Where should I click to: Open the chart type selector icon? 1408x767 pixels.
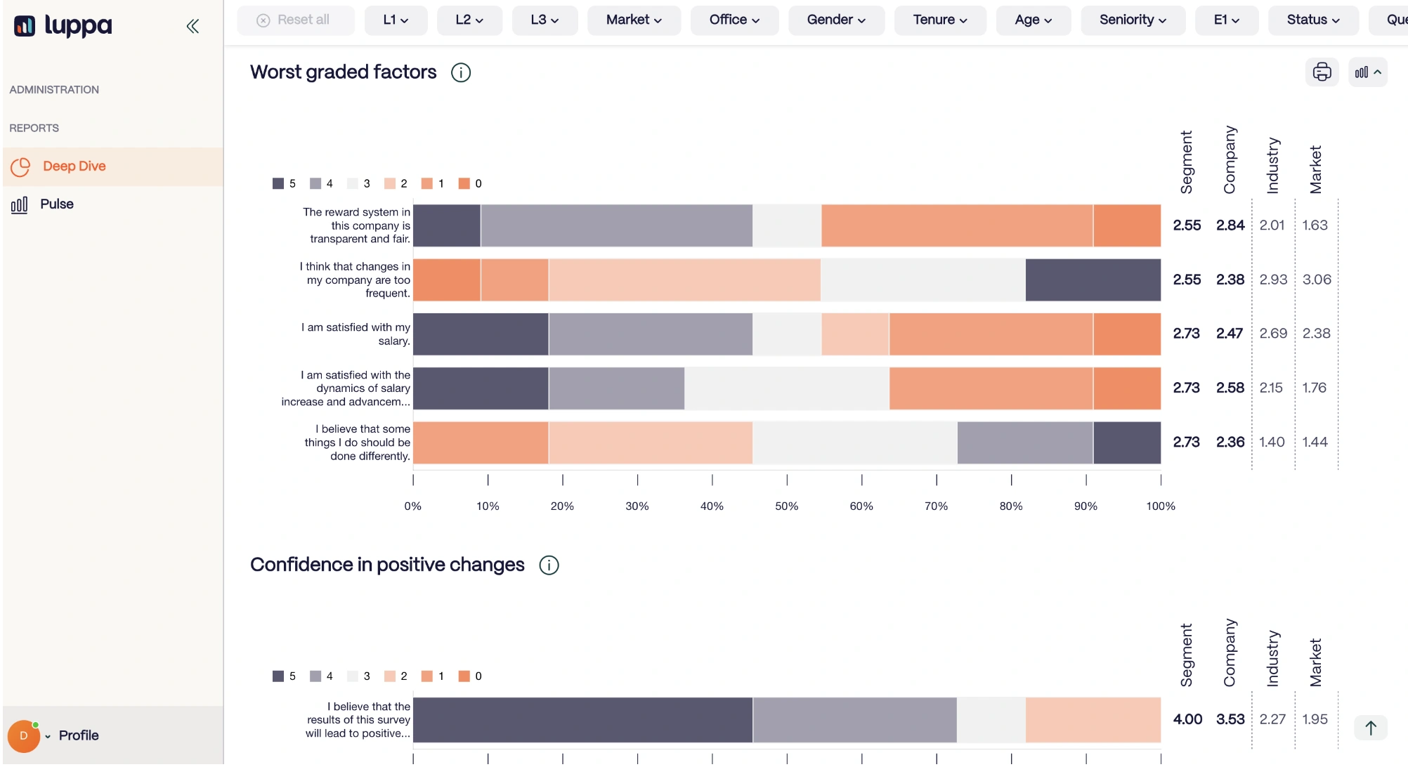[x=1367, y=72]
